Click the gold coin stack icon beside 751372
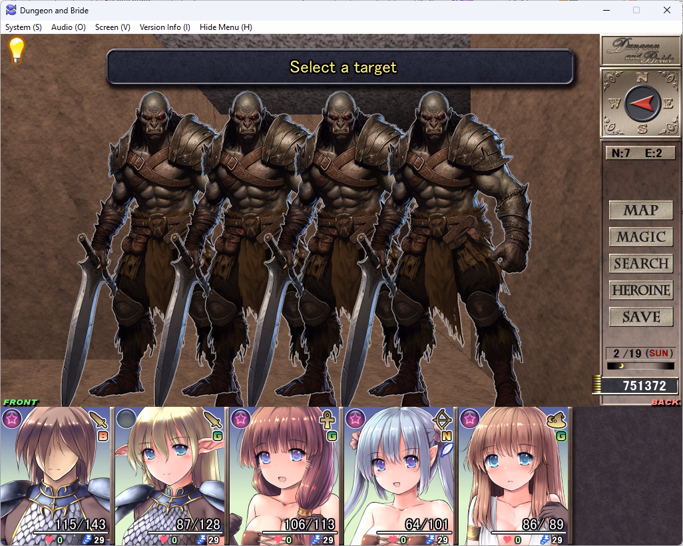Screen dimensions: 683x546 596,386
